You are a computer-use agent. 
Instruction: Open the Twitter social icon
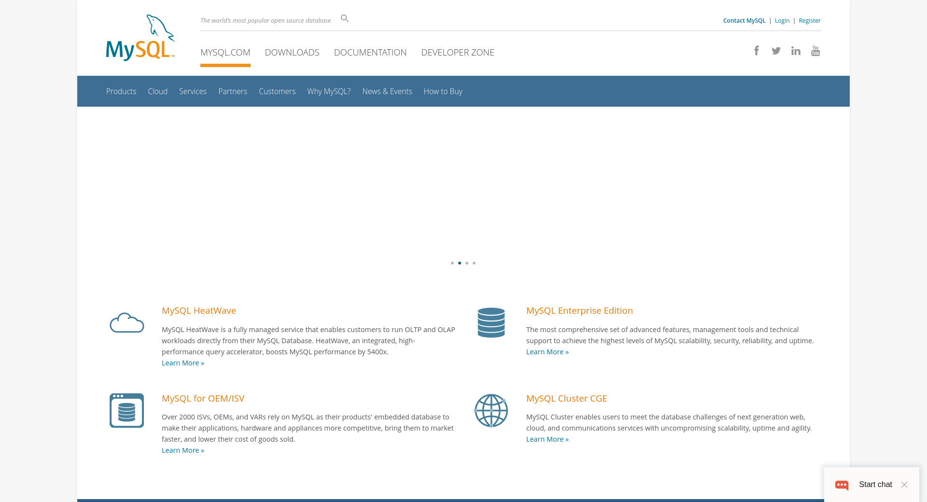pos(776,51)
